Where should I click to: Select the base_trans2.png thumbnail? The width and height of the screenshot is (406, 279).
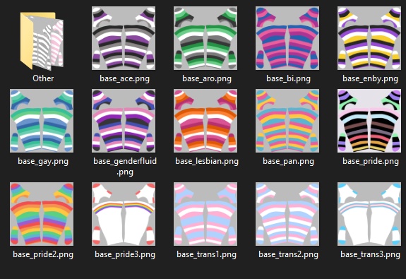coord(287,214)
